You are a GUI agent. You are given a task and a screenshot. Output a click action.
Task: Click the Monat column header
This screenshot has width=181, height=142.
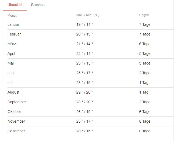(12, 15)
